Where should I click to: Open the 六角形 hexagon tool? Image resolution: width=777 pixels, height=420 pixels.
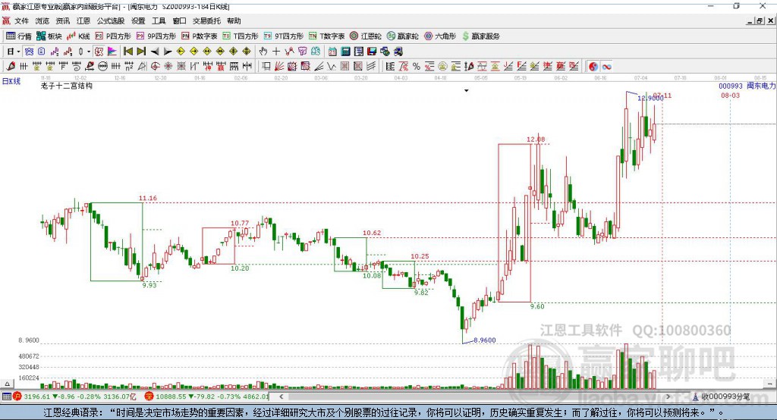coord(440,36)
